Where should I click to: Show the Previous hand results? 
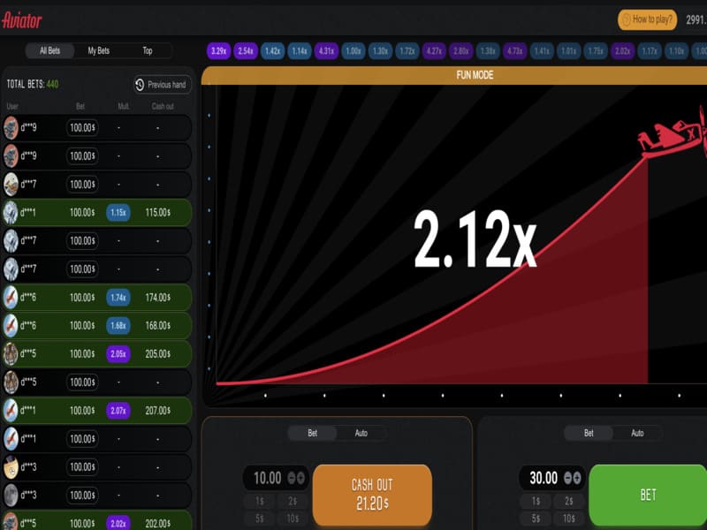[163, 84]
